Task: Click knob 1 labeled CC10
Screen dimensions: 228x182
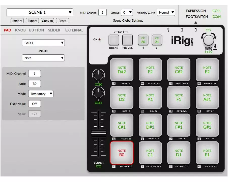Action: [98, 75]
